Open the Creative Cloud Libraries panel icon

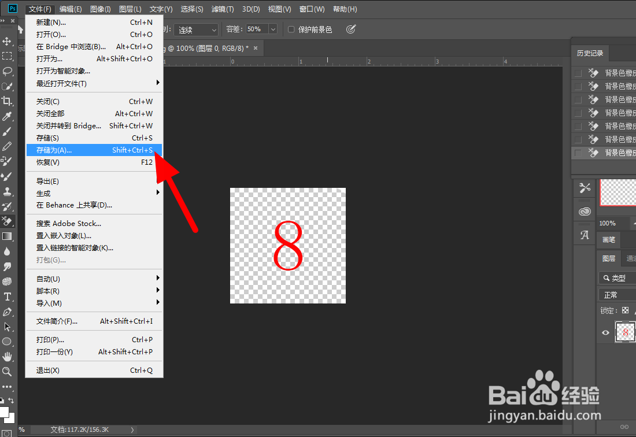coord(585,211)
